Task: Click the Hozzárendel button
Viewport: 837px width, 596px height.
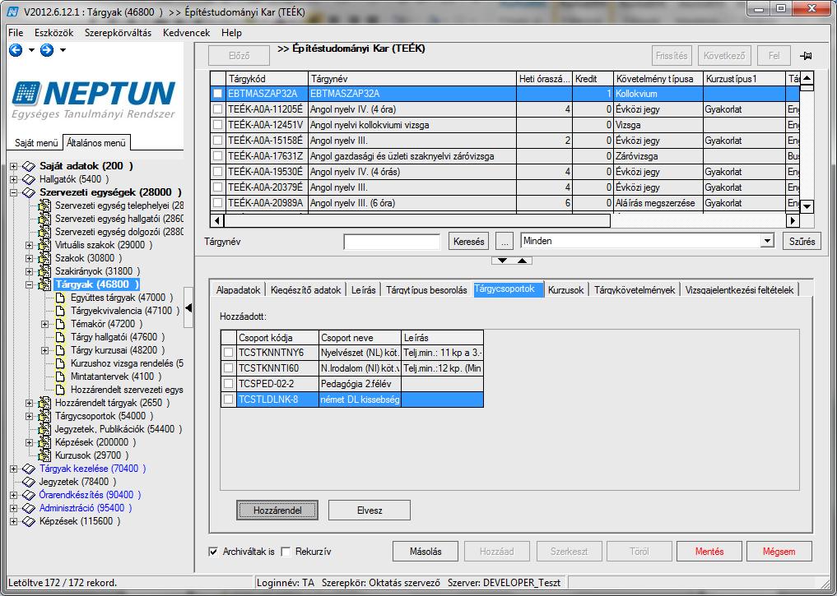Action: [x=277, y=511]
